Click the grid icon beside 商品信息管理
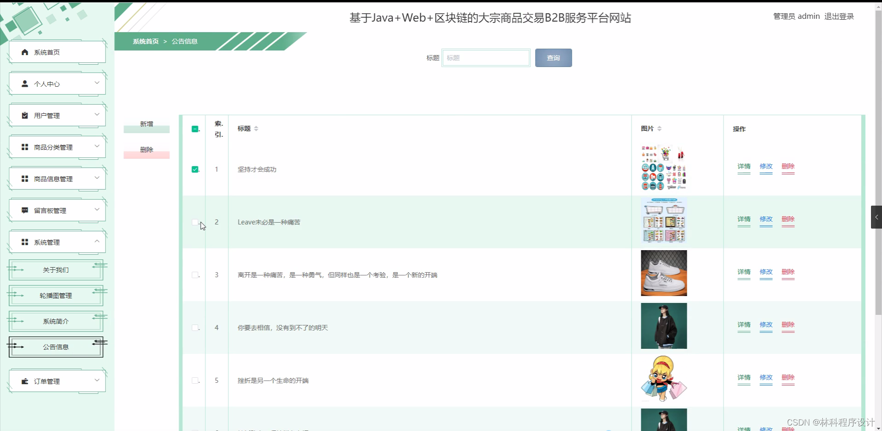Screen dimensions: 882x431 coord(25,179)
